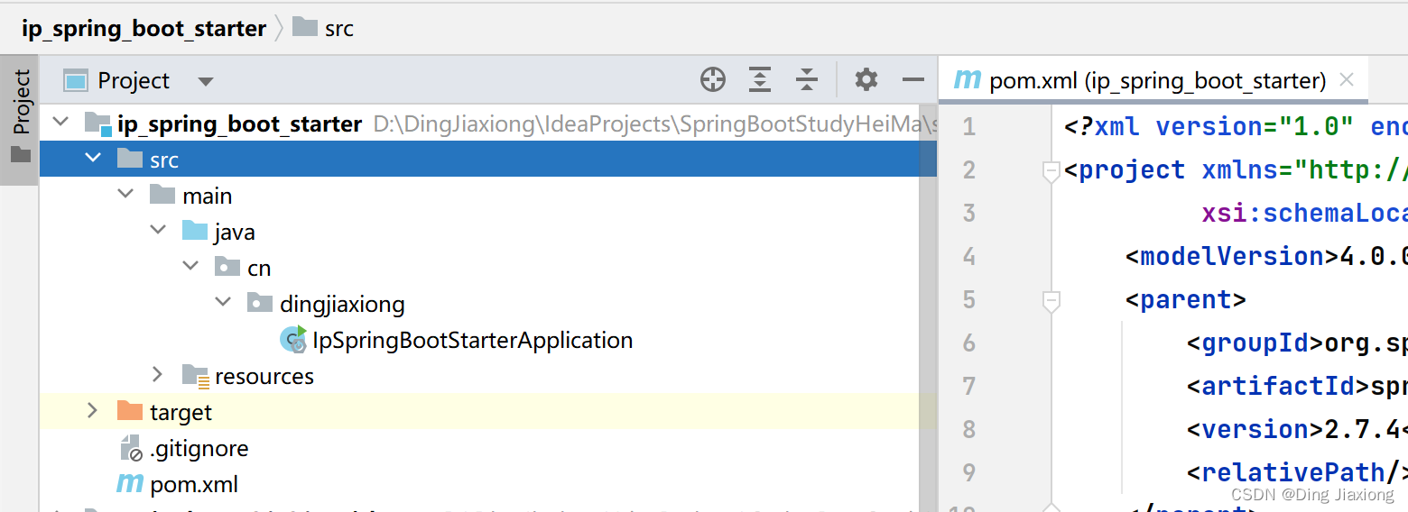The width and height of the screenshot is (1408, 512).
Task: Close the pom.xml editor tab
Action: 1347,80
